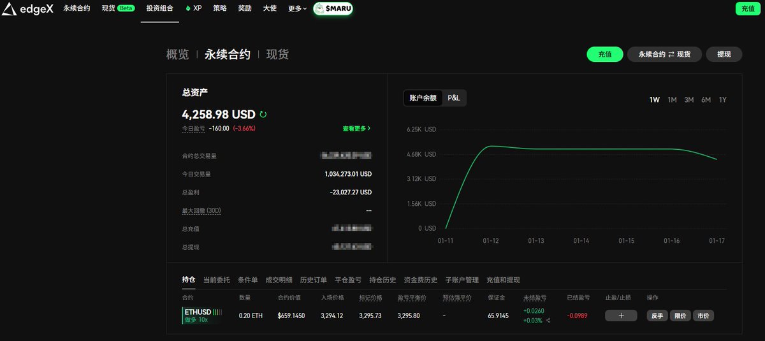Open the 平仓盈亏 tab

tap(348, 280)
